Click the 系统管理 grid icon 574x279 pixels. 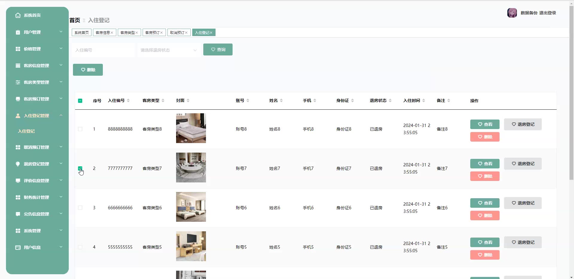coord(18,231)
